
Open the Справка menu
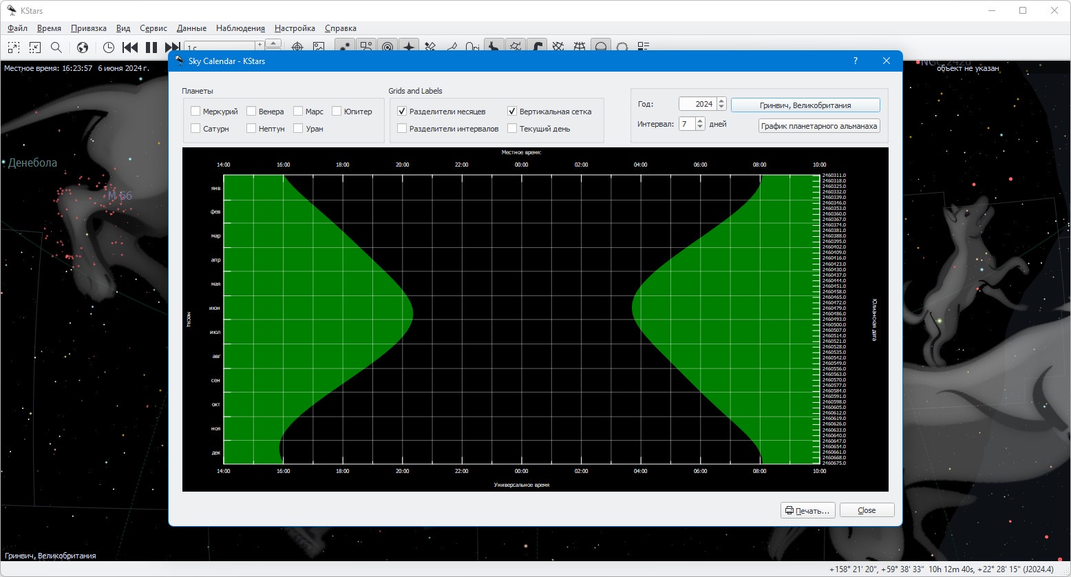click(341, 28)
